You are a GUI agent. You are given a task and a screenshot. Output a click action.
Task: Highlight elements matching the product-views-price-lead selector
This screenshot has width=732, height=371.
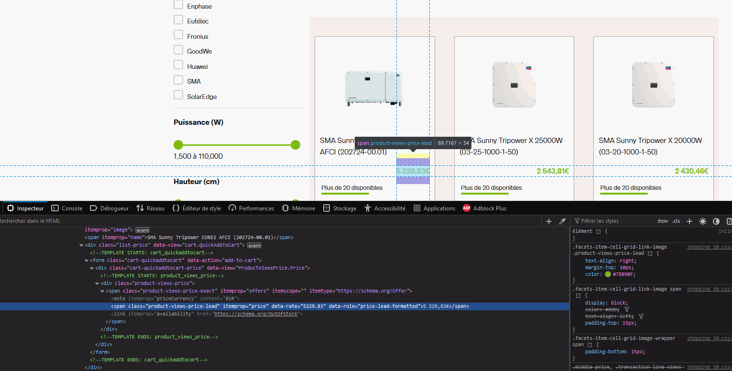point(649,253)
